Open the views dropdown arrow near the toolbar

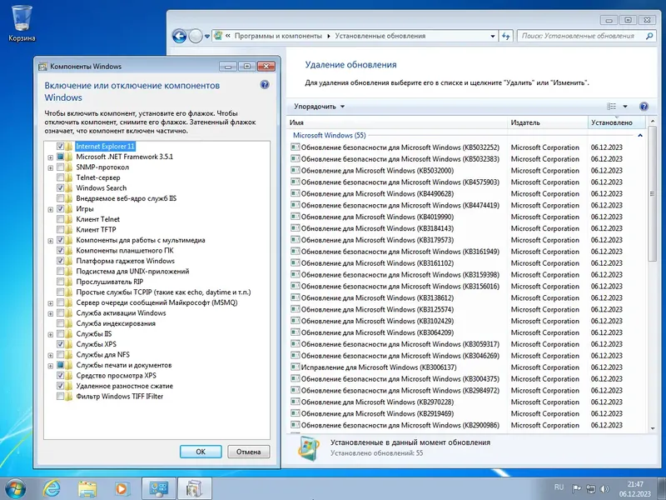pos(624,107)
